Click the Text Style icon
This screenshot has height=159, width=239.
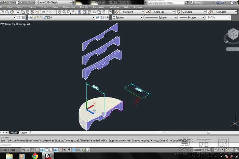click(117, 12)
